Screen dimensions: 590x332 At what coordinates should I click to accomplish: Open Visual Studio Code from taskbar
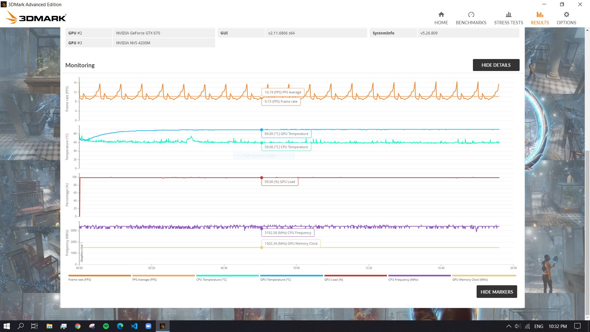click(134, 326)
